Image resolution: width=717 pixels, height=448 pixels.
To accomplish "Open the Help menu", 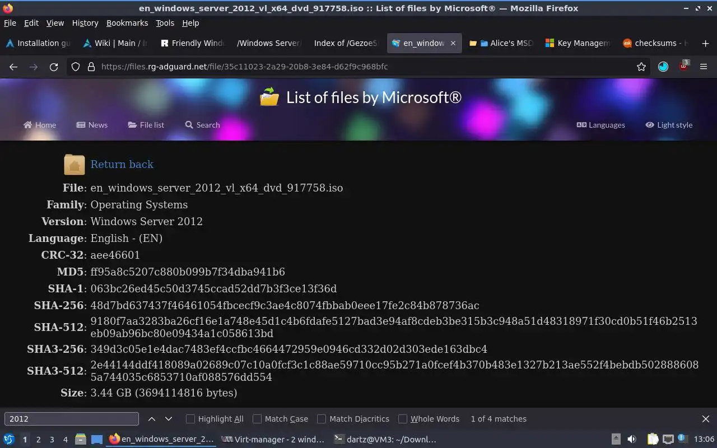I will [190, 23].
